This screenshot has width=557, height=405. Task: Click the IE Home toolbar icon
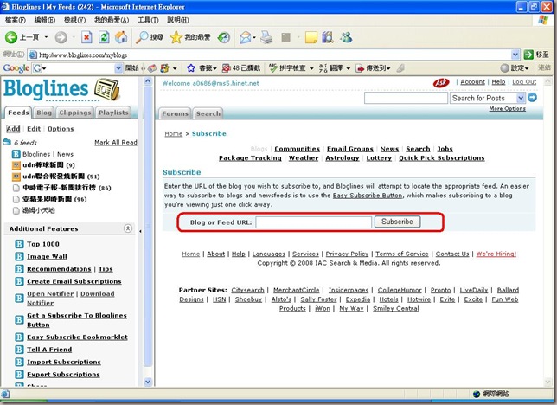tap(121, 38)
